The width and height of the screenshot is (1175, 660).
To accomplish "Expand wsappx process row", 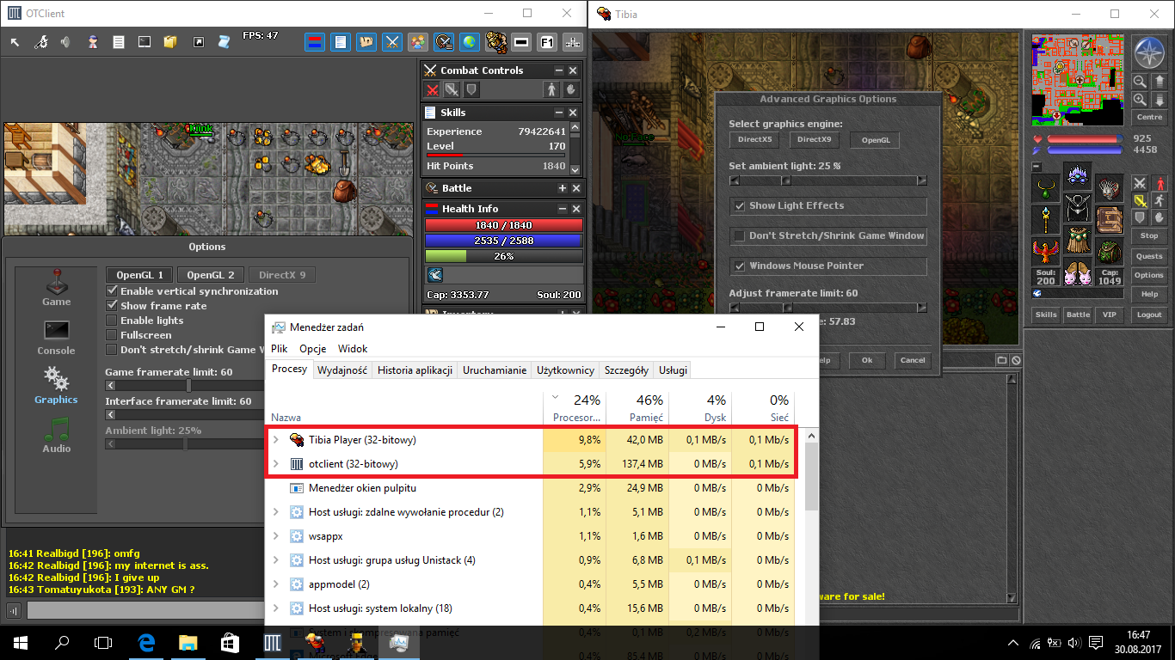I will (x=276, y=536).
